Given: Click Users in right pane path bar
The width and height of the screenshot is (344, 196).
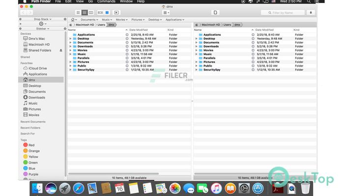Looking at the screenshot, I should pos(227,24).
